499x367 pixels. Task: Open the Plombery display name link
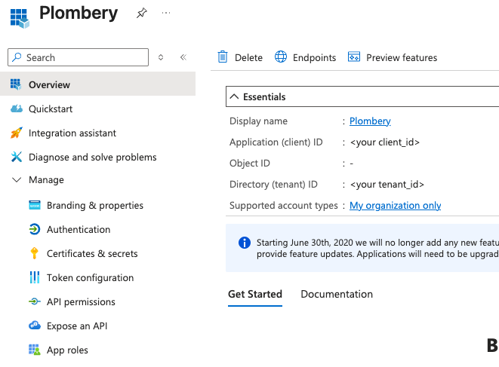[370, 121]
